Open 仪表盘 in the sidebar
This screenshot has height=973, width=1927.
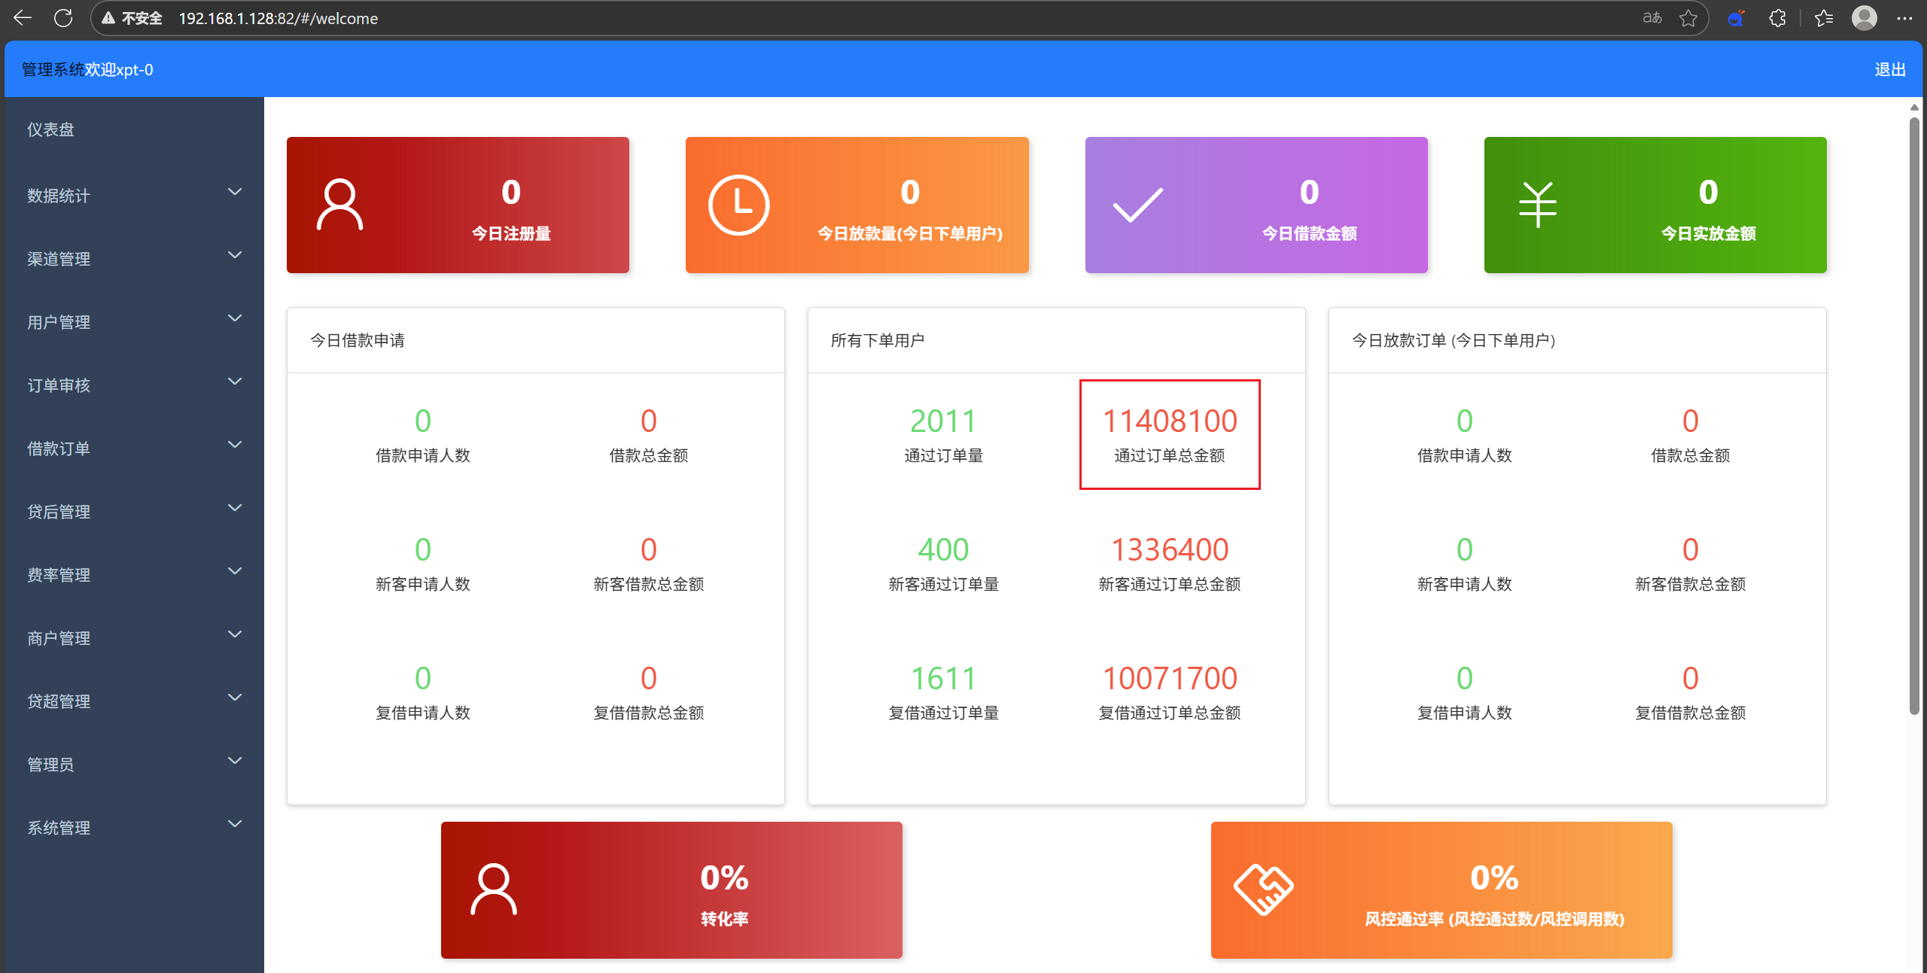coord(51,129)
